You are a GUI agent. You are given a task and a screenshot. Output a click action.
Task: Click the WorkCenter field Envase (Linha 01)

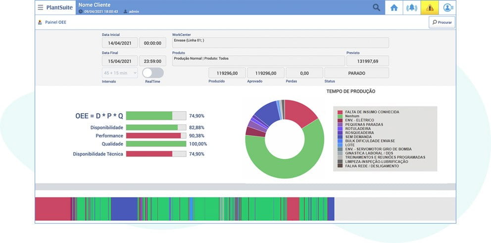tap(281, 43)
